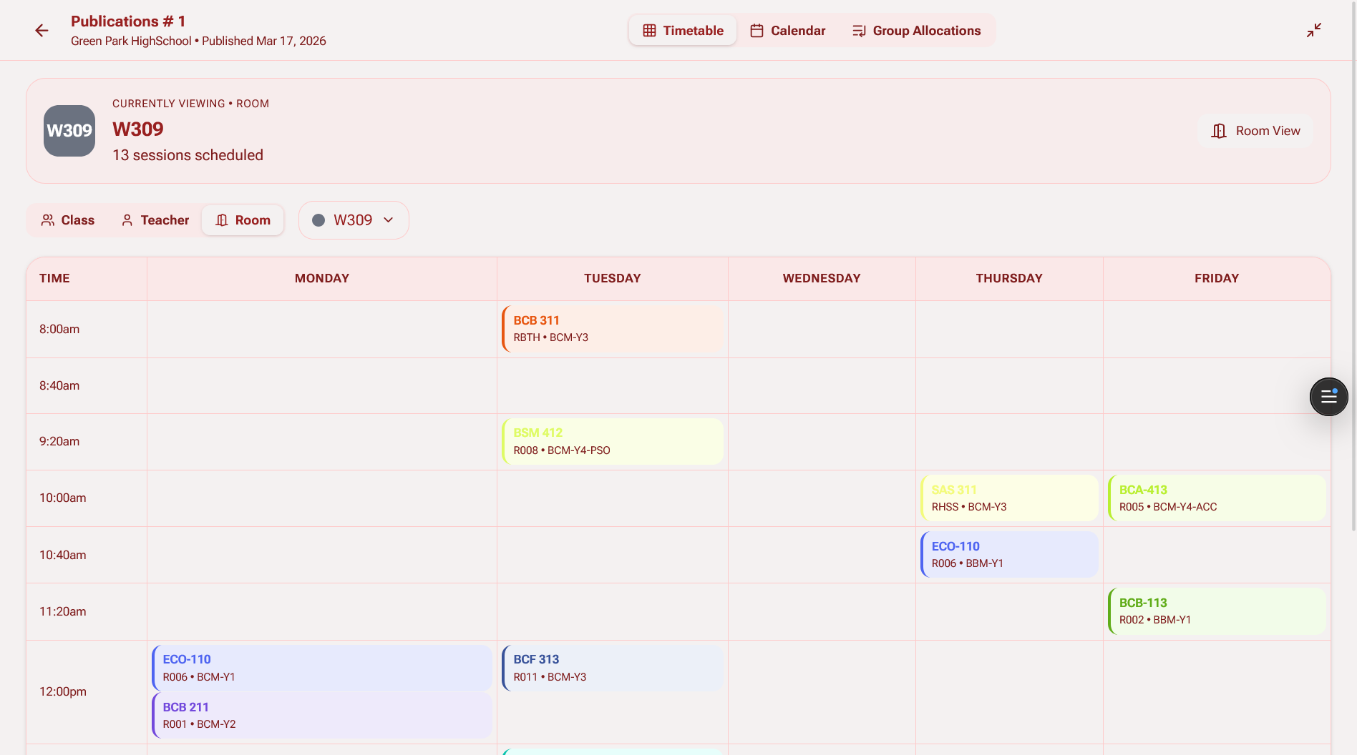Click the door icon in Room View
The height and width of the screenshot is (755, 1357).
click(1218, 131)
